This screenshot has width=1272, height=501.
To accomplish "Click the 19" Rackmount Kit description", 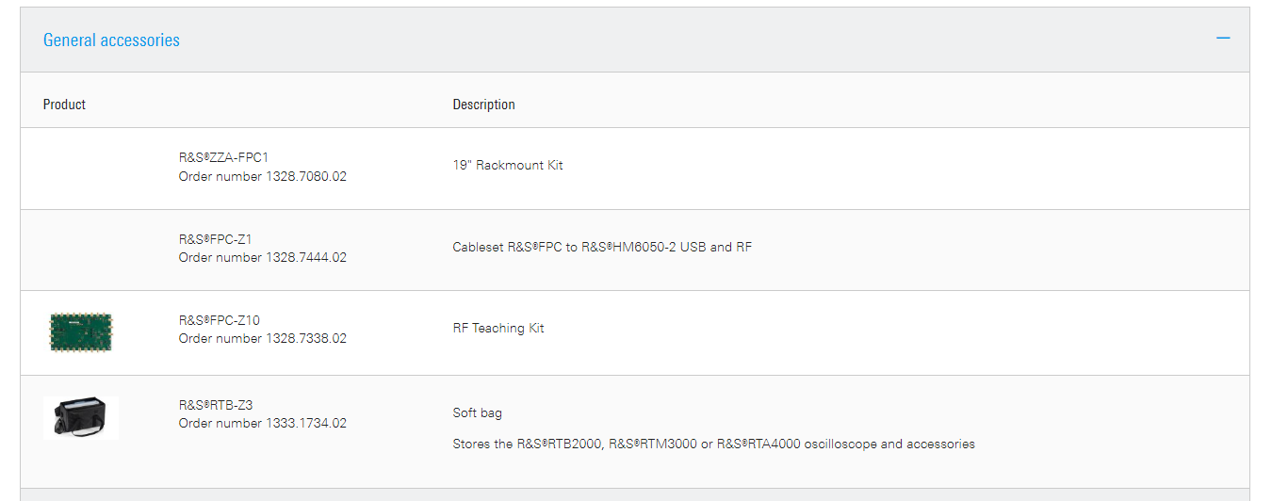I will [508, 165].
